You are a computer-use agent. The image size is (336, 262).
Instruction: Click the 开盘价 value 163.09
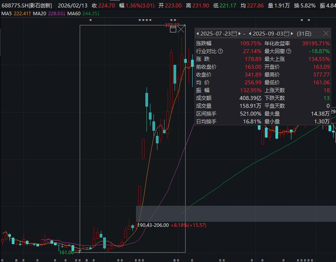[322, 67]
